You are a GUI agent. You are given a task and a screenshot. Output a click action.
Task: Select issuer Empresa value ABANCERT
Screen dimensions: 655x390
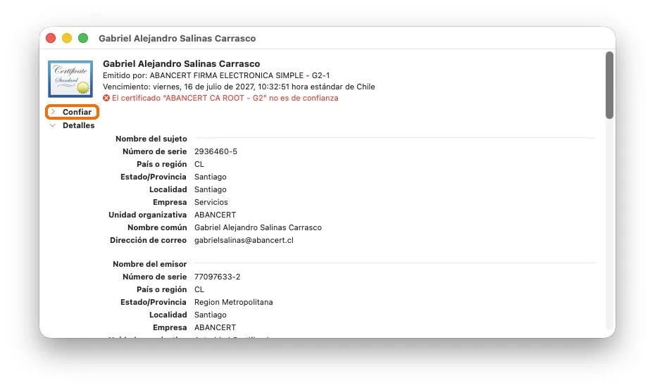pos(215,328)
